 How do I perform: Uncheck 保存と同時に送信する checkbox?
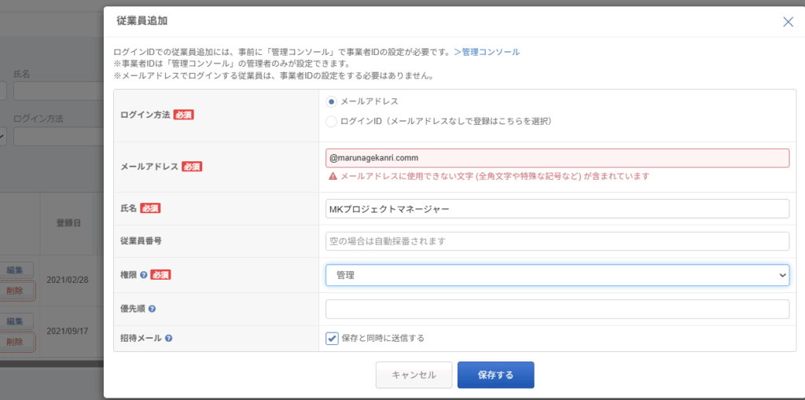coord(333,339)
